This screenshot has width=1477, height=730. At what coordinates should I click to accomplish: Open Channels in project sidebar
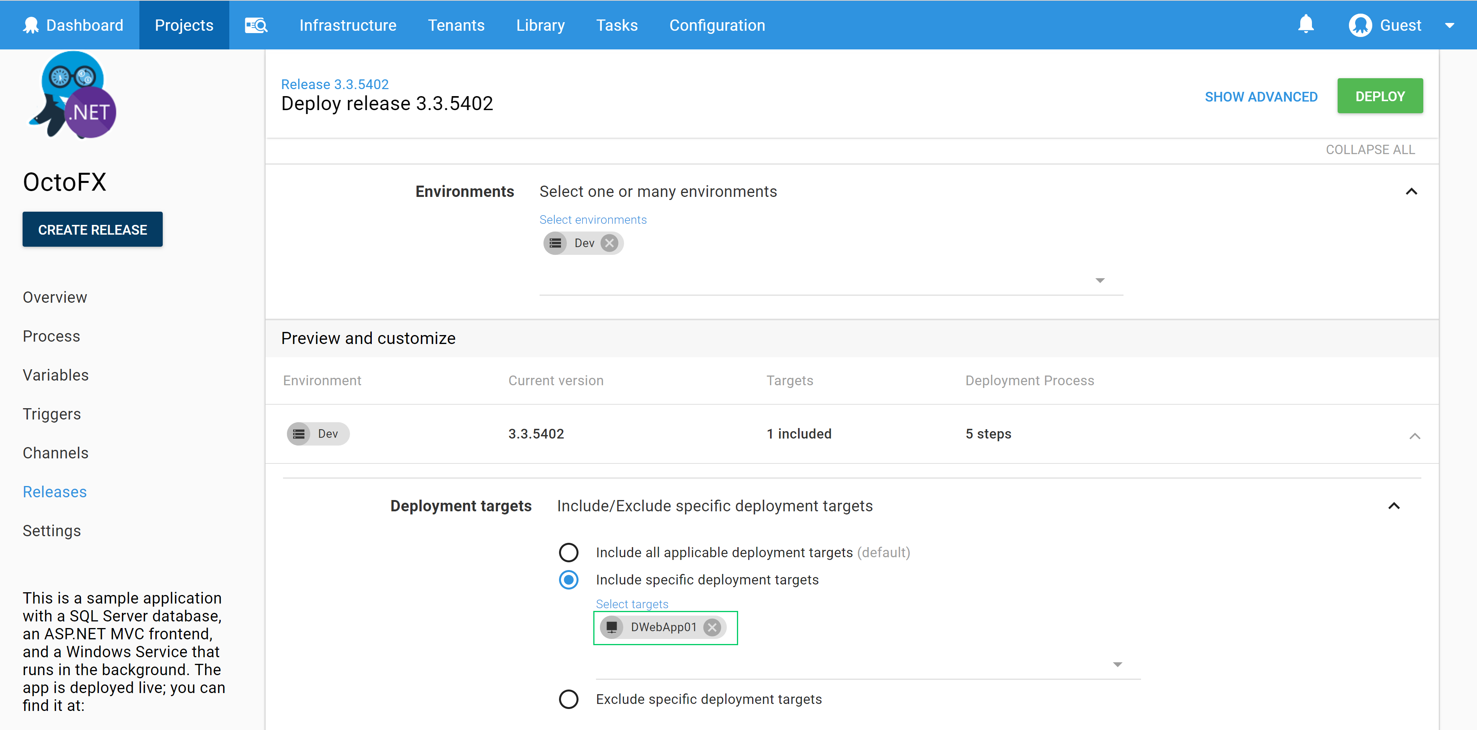coord(56,453)
